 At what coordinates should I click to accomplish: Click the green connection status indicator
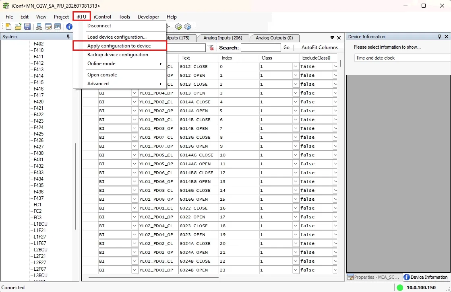(400, 288)
